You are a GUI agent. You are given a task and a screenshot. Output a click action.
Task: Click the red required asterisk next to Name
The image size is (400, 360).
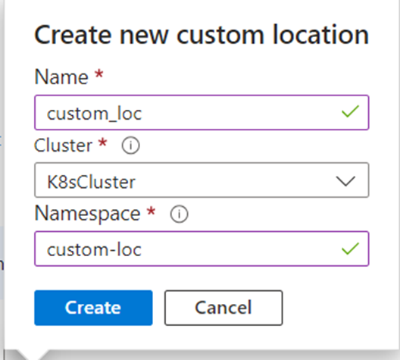(x=99, y=74)
